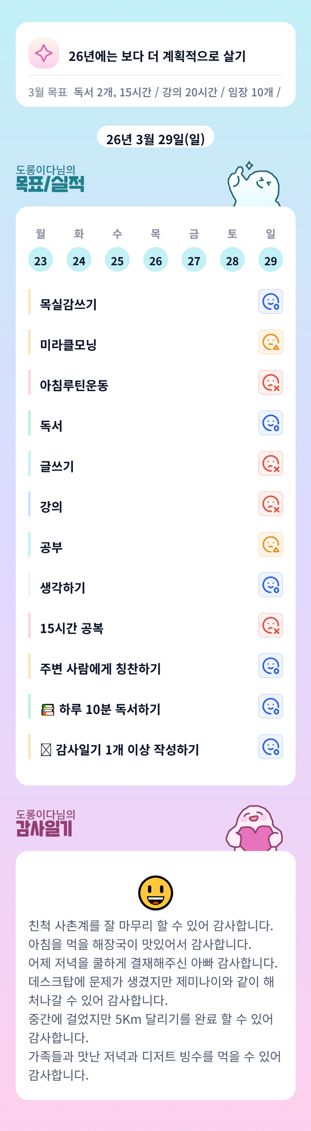This screenshot has width=311, height=1131.
Task: Click the 글쓰기 red face status icon
Action: (270, 463)
